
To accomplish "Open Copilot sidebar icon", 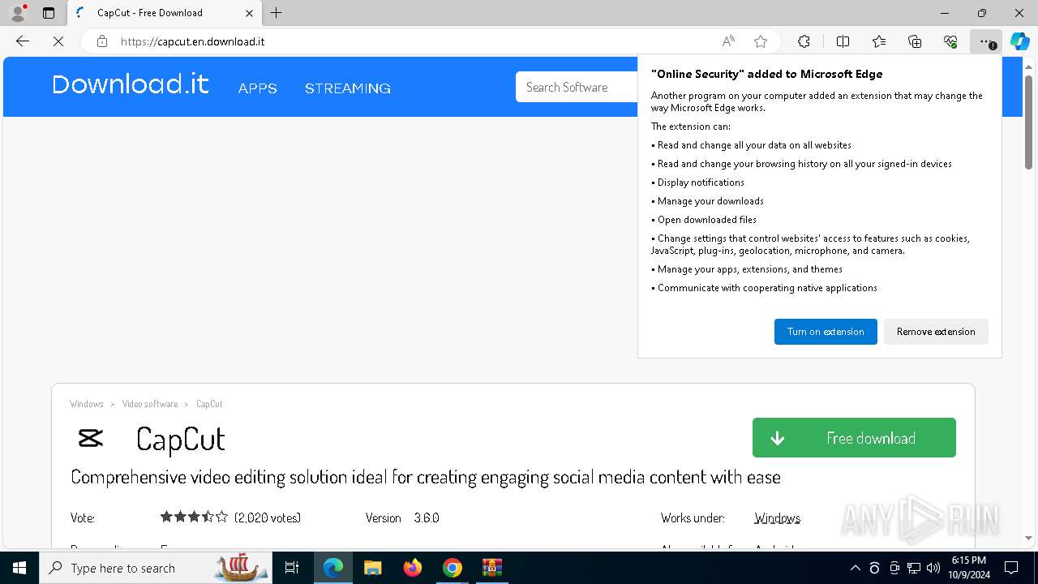I will click(x=1019, y=41).
